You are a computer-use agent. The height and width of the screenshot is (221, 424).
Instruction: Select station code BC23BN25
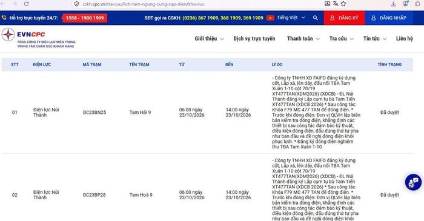click(94, 113)
